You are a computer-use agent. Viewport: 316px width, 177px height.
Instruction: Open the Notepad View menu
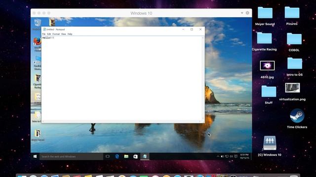click(x=64, y=34)
